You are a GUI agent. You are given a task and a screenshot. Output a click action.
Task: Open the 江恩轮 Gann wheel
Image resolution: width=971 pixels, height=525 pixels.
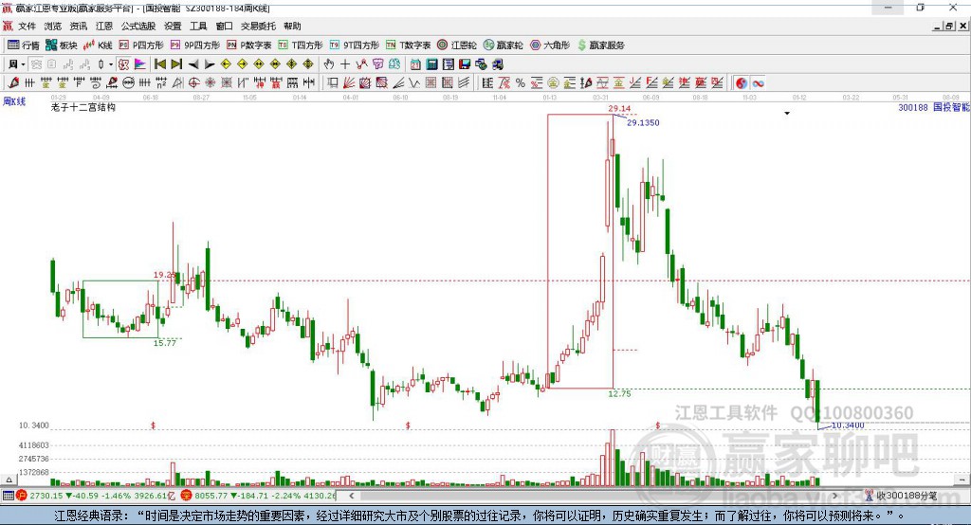click(457, 45)
